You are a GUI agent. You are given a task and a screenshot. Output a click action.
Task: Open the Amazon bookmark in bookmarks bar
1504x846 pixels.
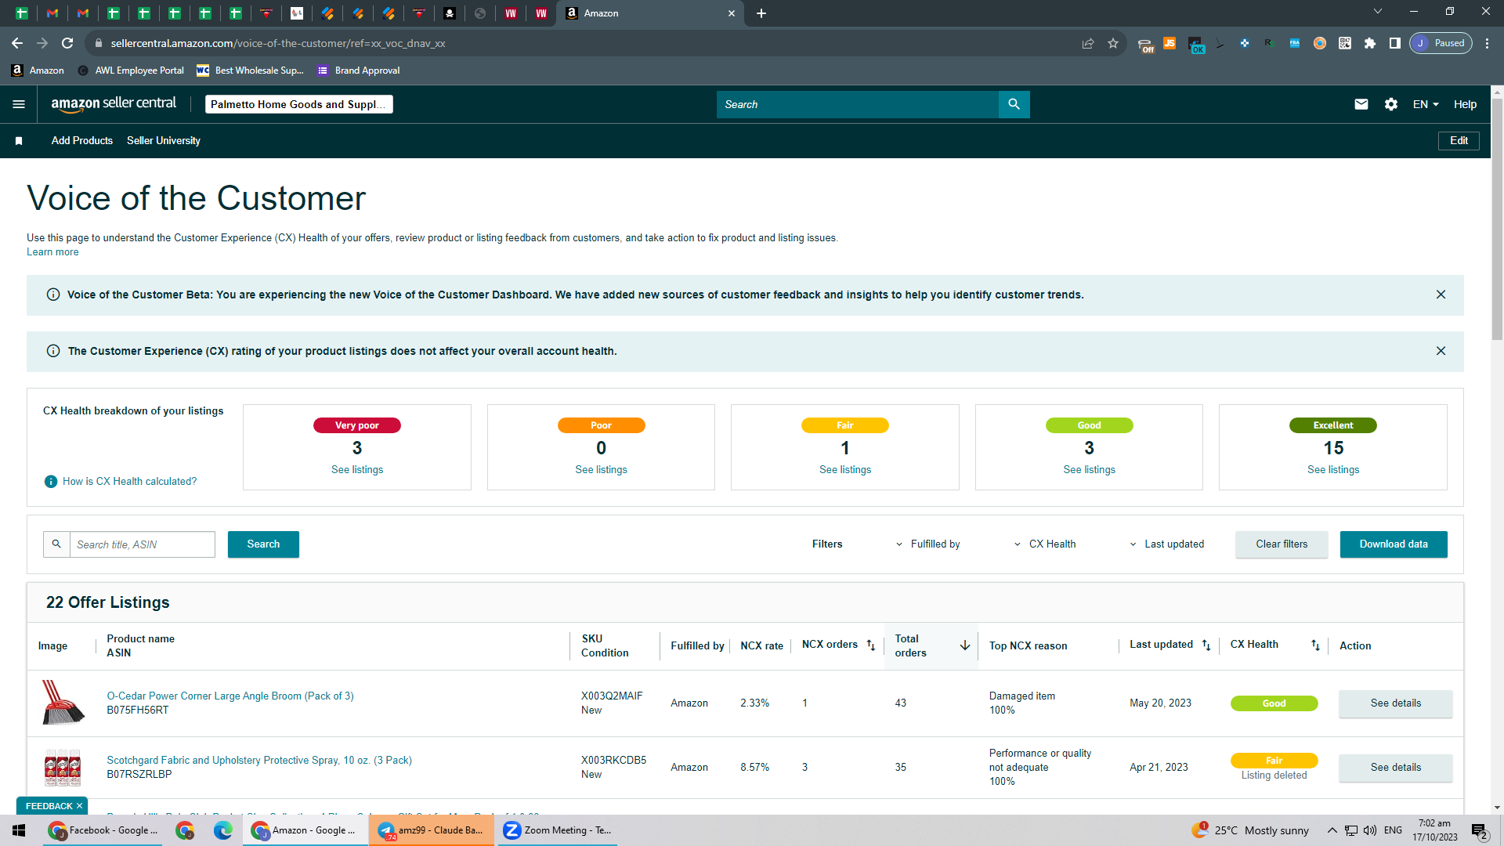pos(38,70)
